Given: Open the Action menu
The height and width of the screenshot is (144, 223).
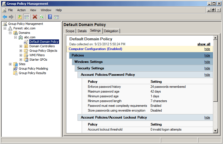Looking at the screenshot, I should (21, 10).
